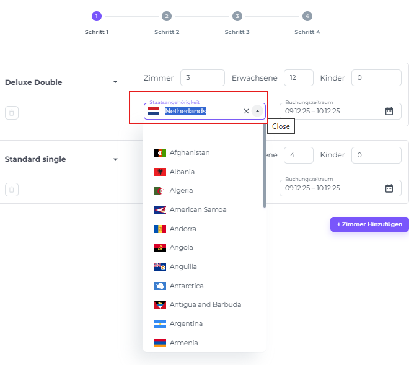This screenshot has width=414, height=365.
Task: Delete the Standard single room row
Action: [11, 190]
